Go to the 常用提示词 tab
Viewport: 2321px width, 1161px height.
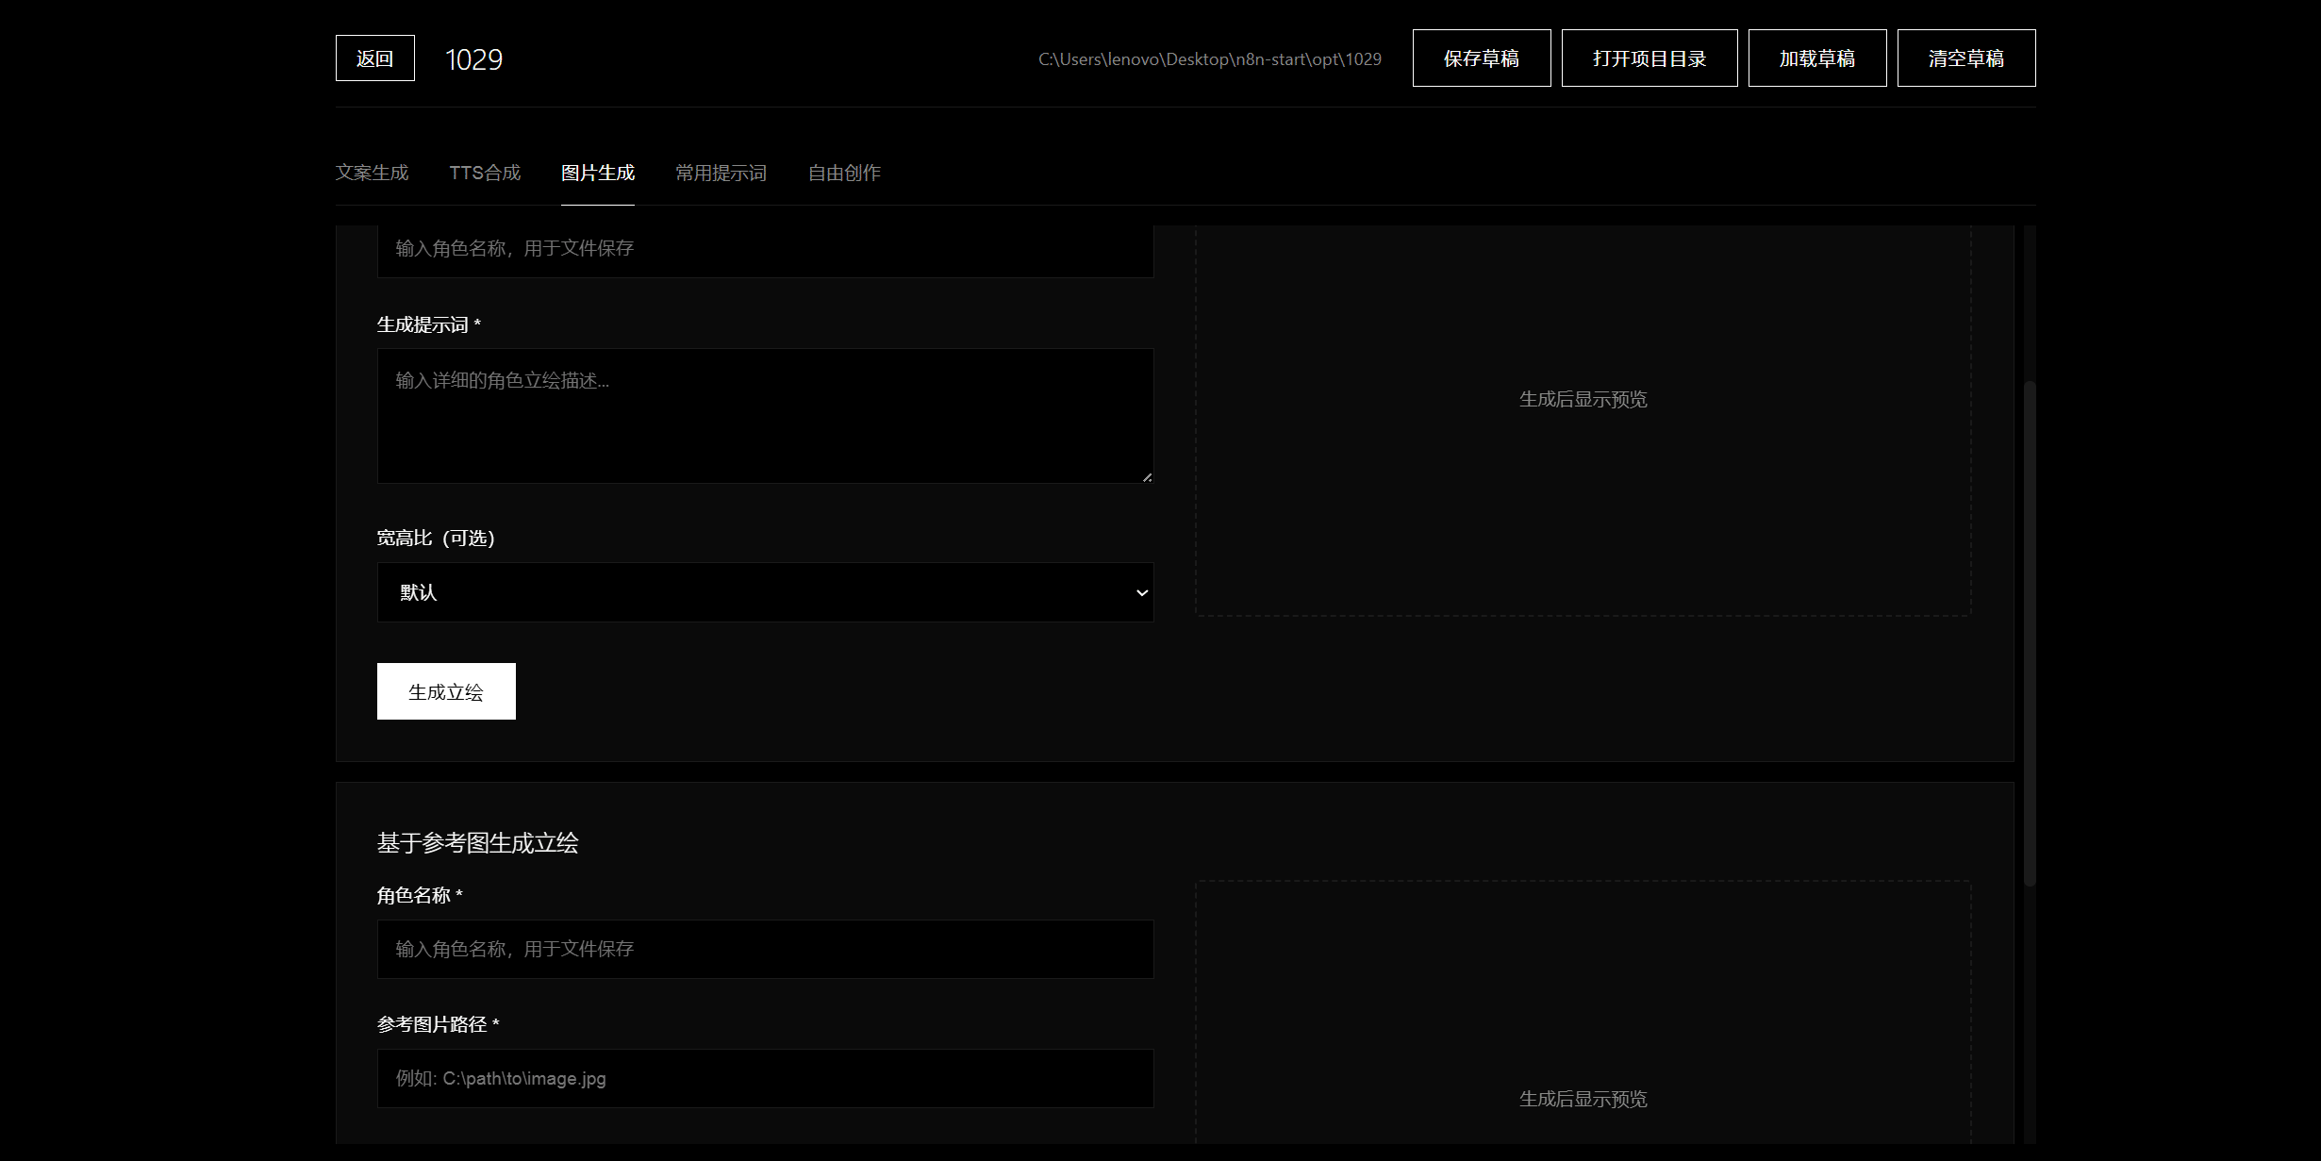pos(721,173)
